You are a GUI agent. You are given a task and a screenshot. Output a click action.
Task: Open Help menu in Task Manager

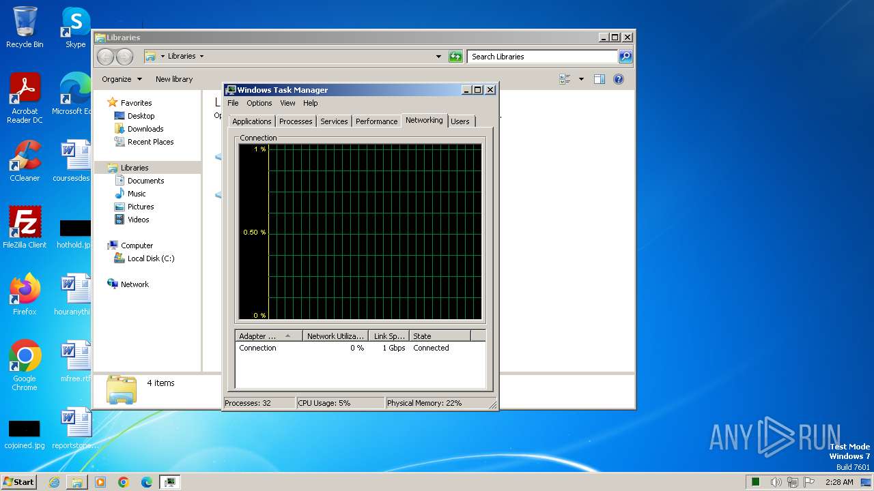tap(311, 103)
